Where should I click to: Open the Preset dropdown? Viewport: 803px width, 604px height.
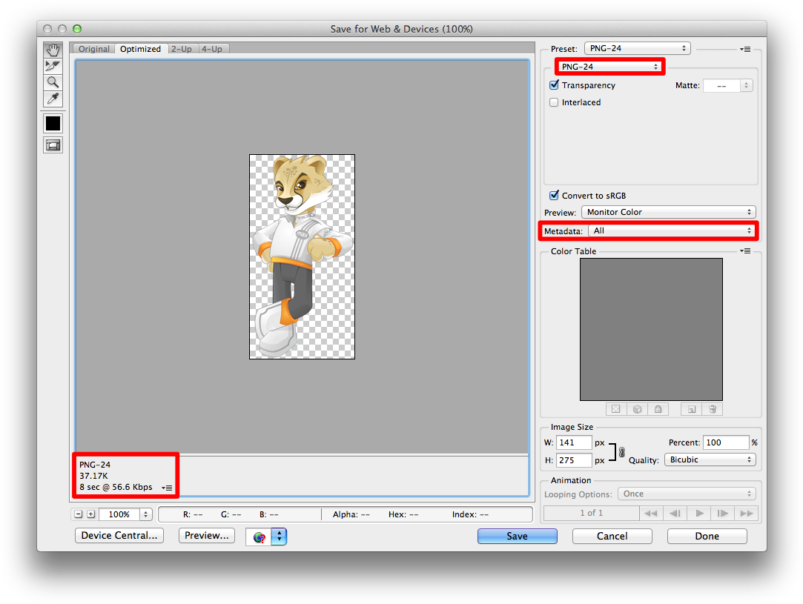[637, 49]
